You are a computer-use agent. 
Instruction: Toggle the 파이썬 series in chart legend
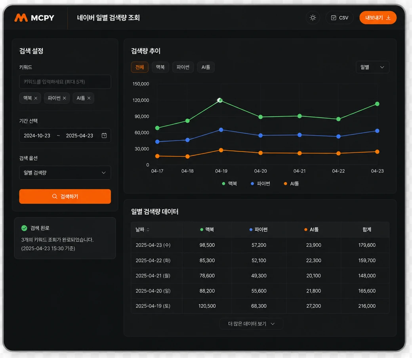pos(260,184)
